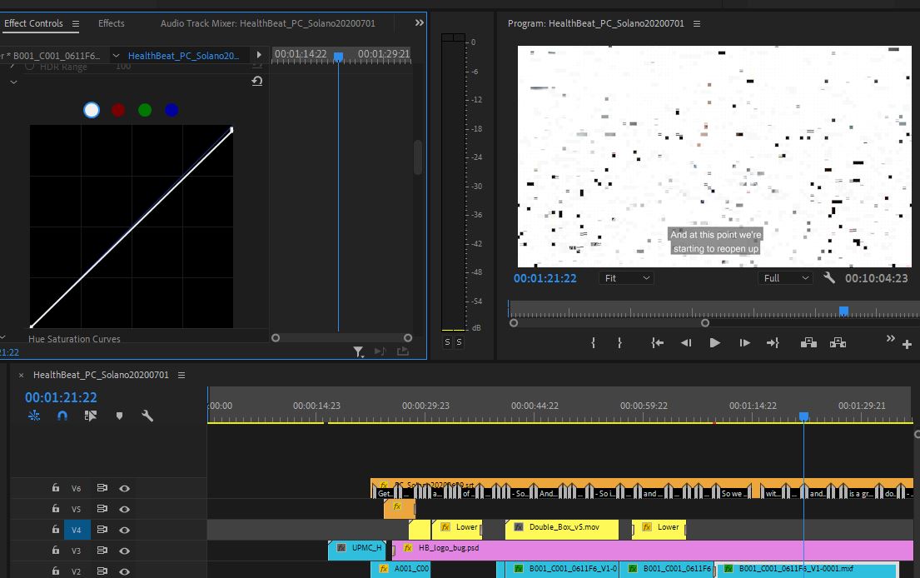
Task: Open the Full playback resolution dropdown
Action: point(785,278)
